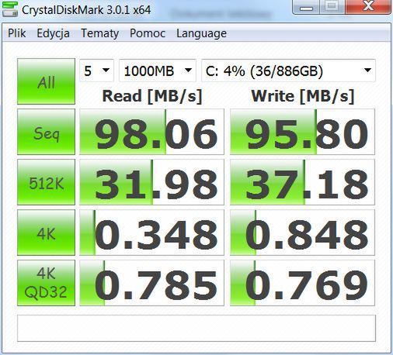The height and width of the screenshot is (355, 393).
Task: Open the Pomoc menu
Action: point(148,33)
